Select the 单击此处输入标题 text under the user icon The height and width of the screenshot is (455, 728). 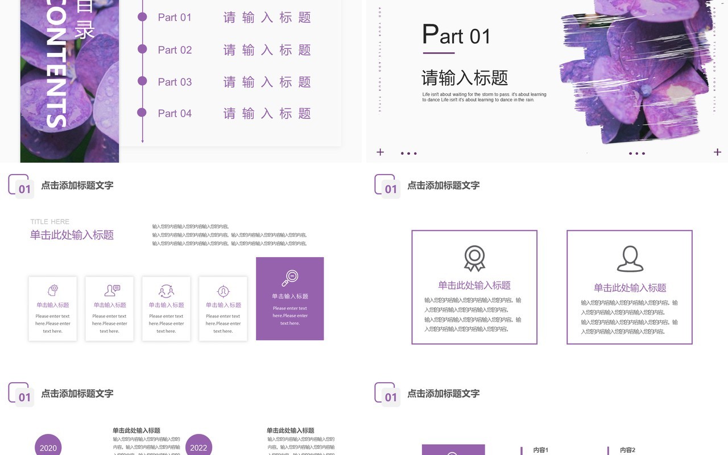630,288
